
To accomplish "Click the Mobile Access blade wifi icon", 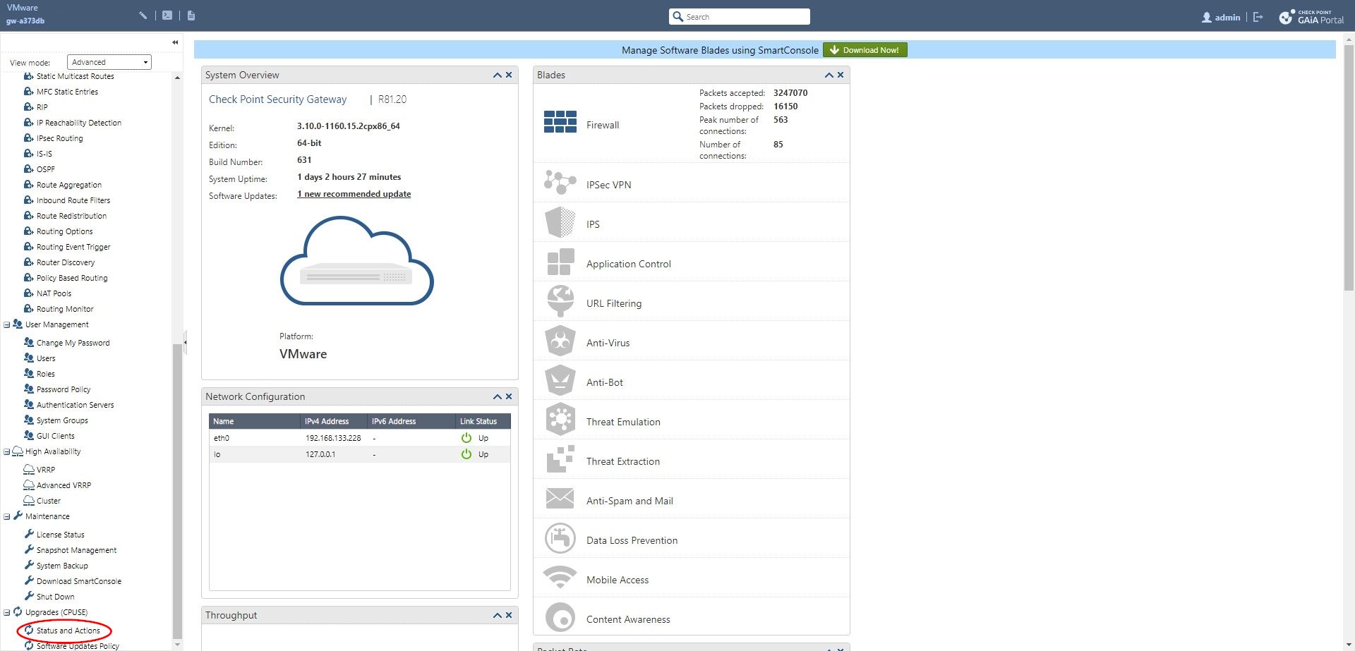I will pyautogui.click(x=560, y=578).
